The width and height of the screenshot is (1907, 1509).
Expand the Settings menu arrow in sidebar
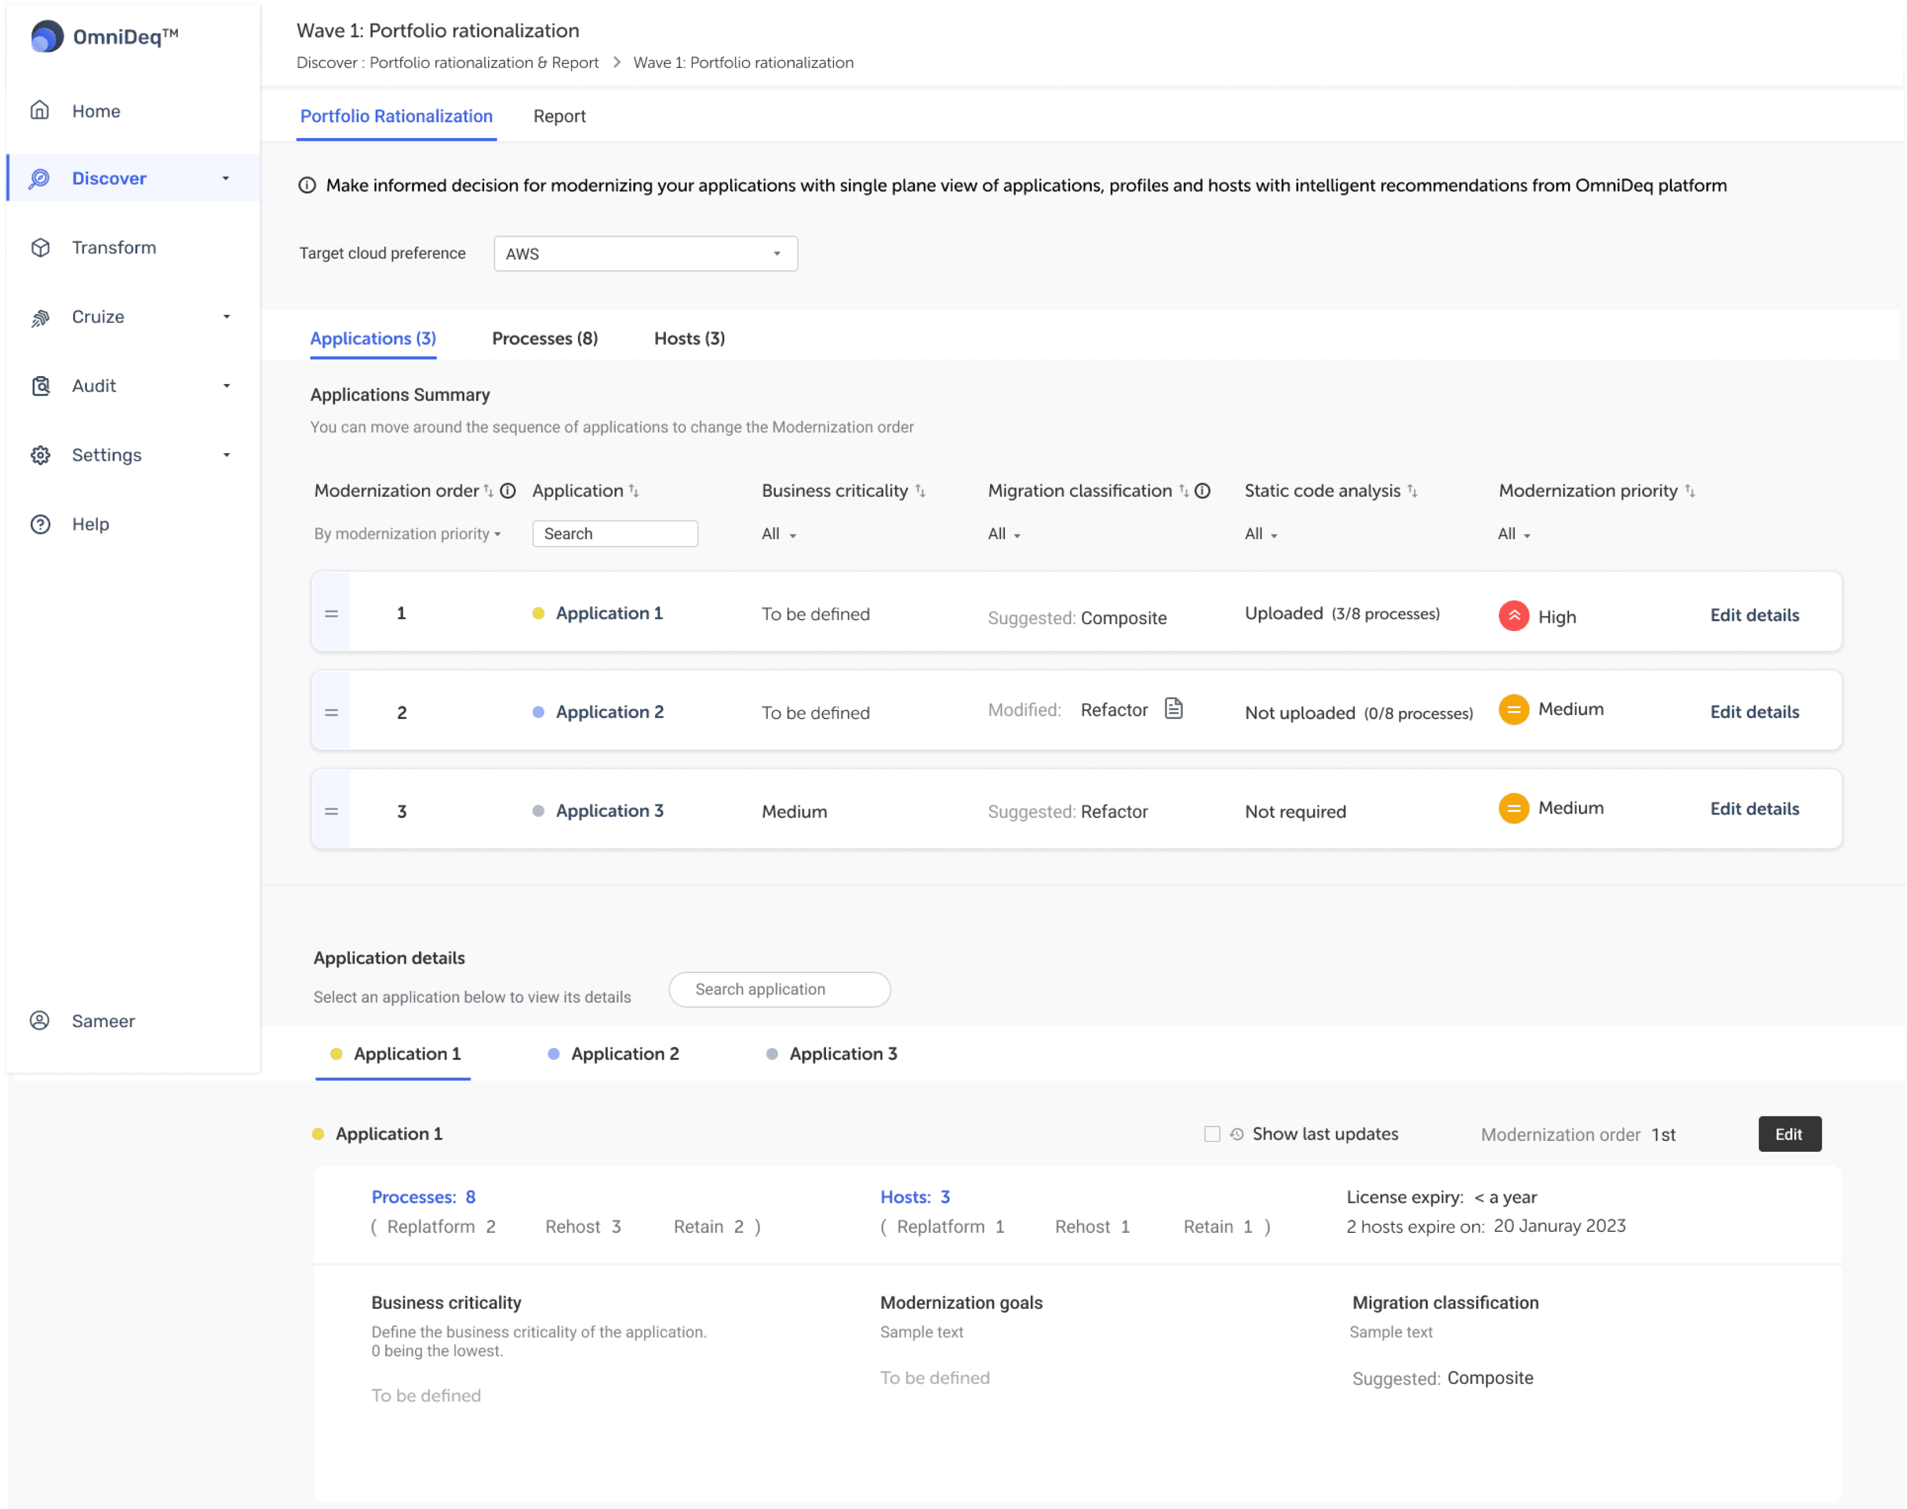[226, 455]
